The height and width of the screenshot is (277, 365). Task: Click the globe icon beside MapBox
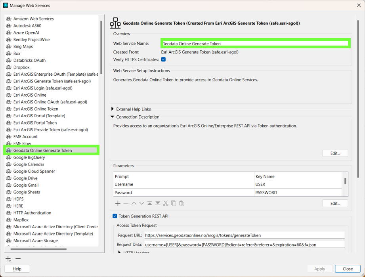point(9,220)
